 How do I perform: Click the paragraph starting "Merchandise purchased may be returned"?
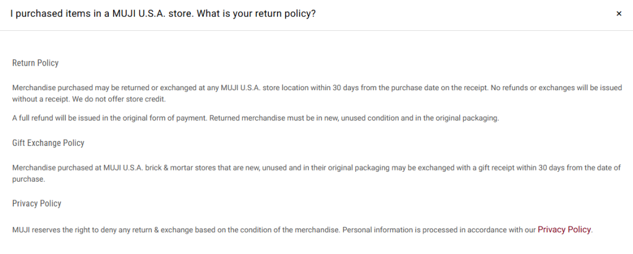coord(185,88)
